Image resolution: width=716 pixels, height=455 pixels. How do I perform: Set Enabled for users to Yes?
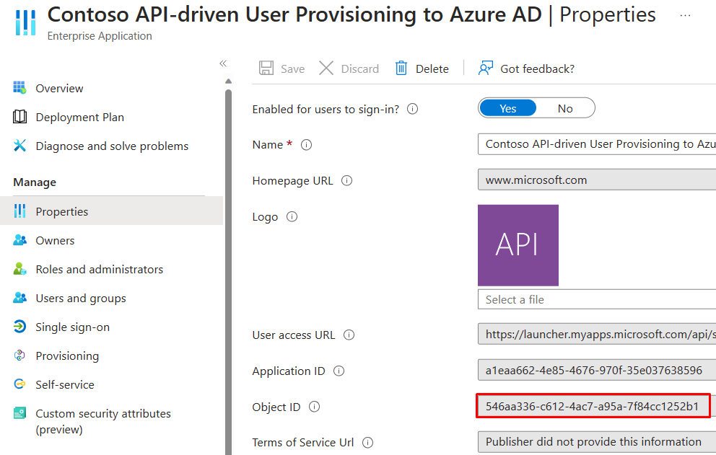(508, 108)
